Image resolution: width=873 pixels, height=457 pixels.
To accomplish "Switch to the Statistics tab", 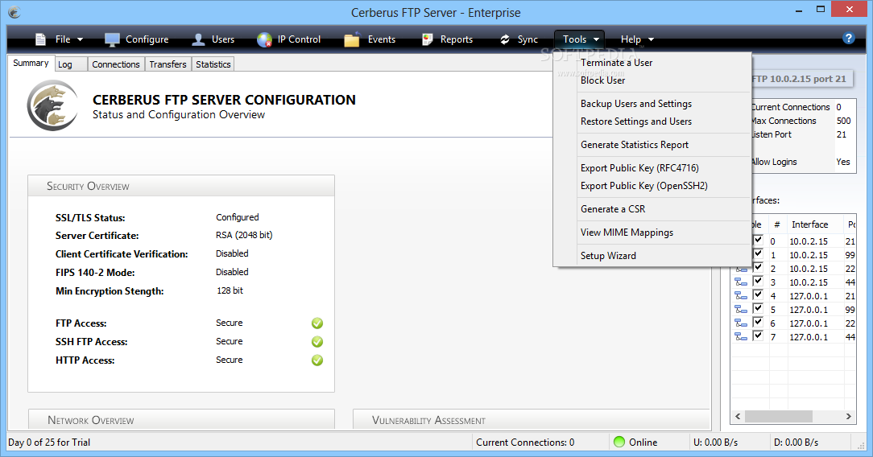I will 213,64.
